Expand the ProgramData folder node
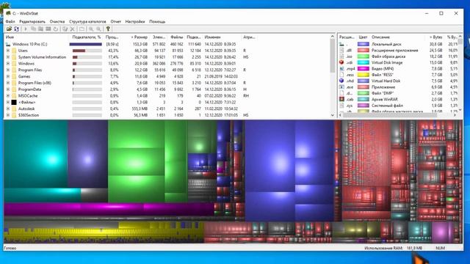The height and width of the screenshot is (264, 470). pyautogui.click(x=8, y=89)
